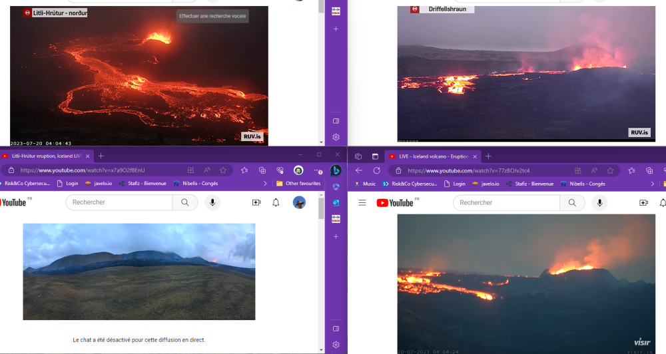
Task: Open browser Settings and more ellipsis menu
Action: tap(317, 170)
